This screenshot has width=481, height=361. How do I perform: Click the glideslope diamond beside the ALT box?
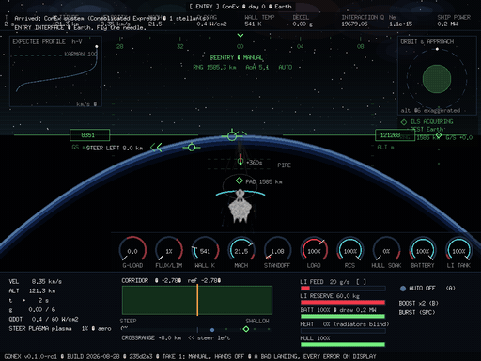[x=439, y=135]
